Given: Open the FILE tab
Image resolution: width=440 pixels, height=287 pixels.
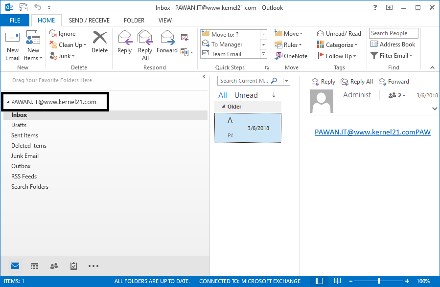Looking at the screenshot, I should 15,21.
